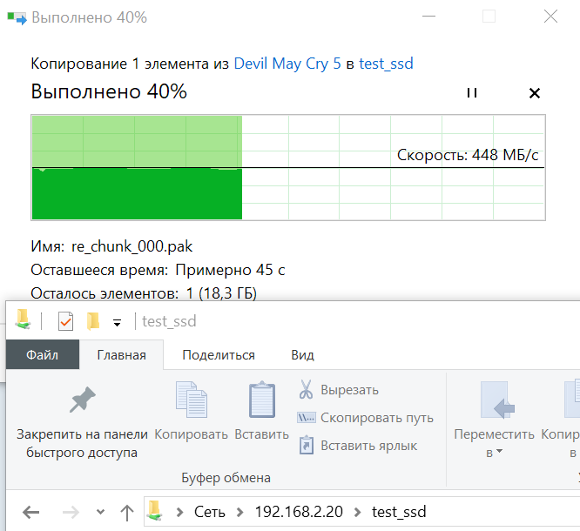The height and width of the screenshot is (531, 580).
Task: Open the Переместить в dropdown
Action: pyautogui.click(x=494, y=420)
